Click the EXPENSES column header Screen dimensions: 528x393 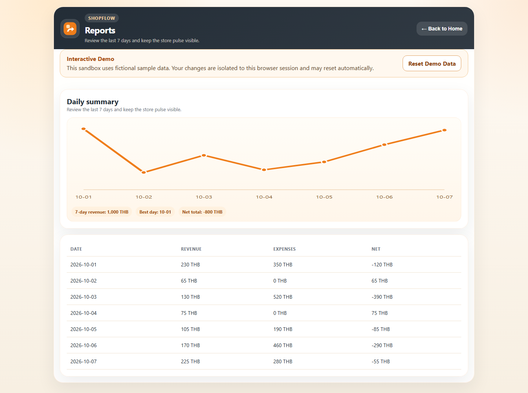(285, 249)
